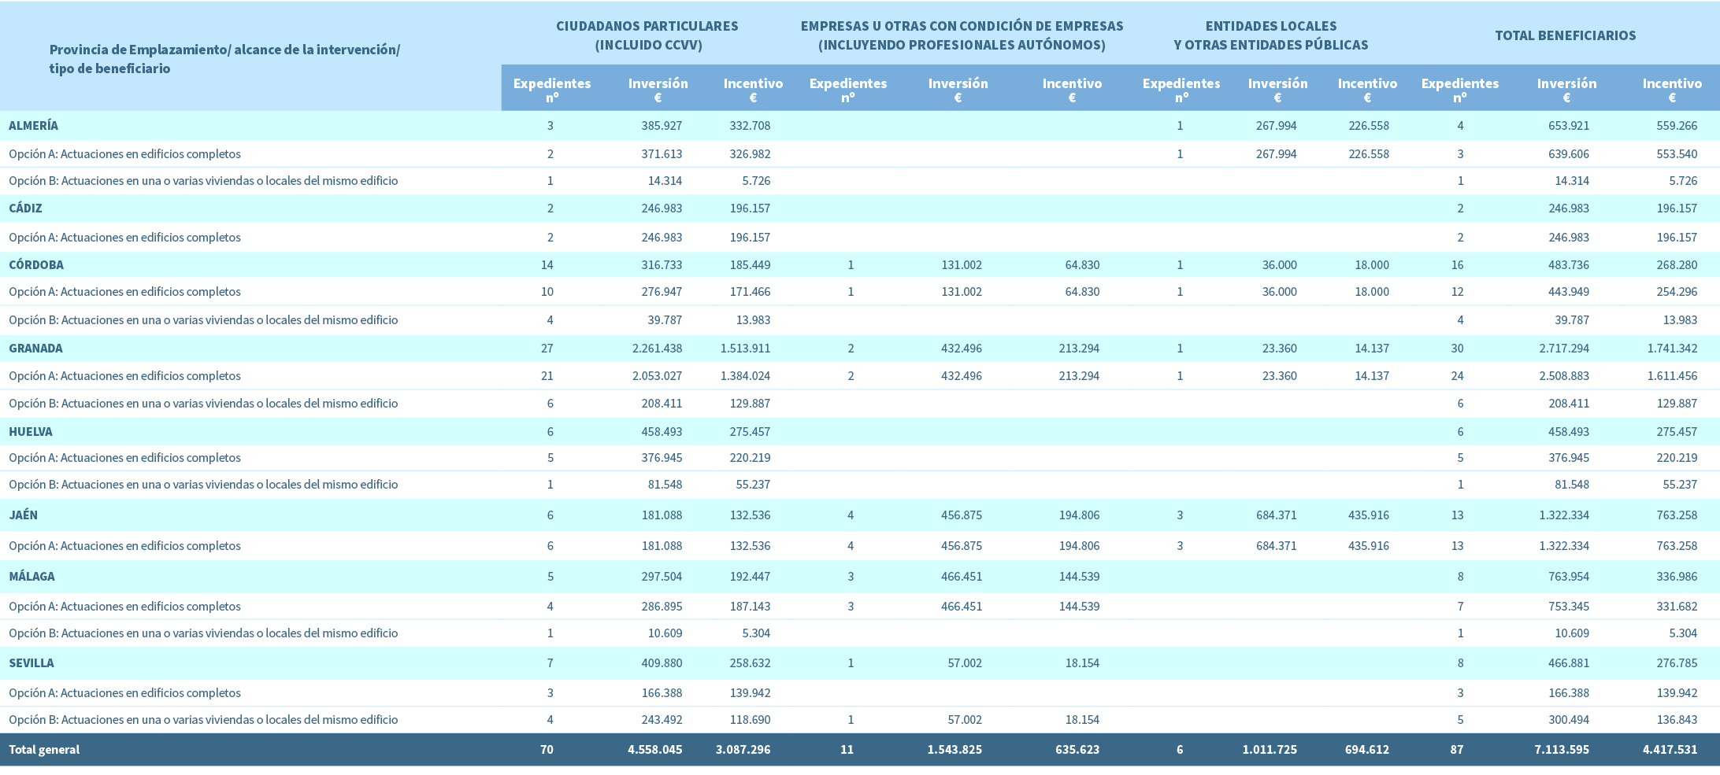The height and width of the screenshot is (775, 1720).
Task: Click the 4.417.531 total incentivo cell
Action: [1670, 750]
